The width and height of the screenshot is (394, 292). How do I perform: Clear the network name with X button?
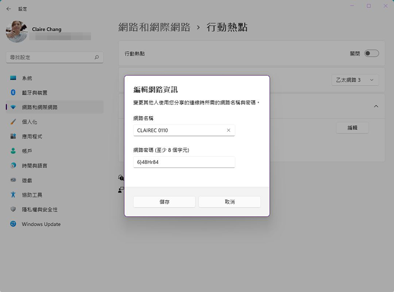pos(229,130)
